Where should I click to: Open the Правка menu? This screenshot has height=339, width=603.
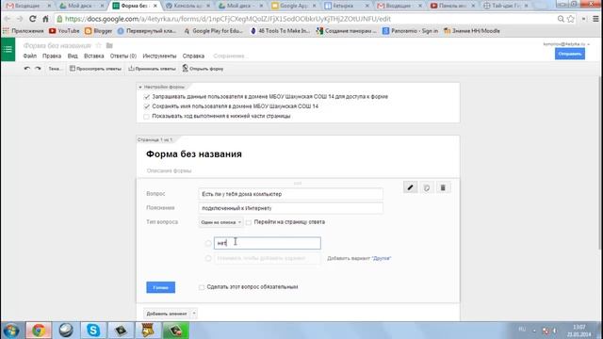tap(52, 56)
